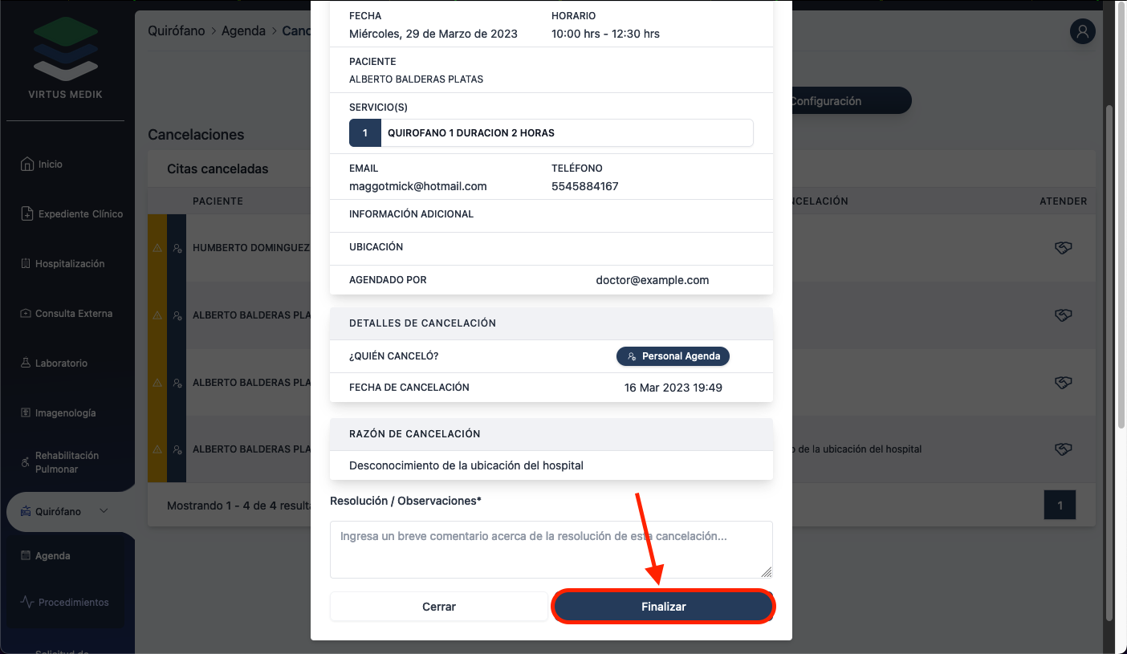Open the user profile avatar icon
Screen dimensions: 1127x654
pos(1082,31)
